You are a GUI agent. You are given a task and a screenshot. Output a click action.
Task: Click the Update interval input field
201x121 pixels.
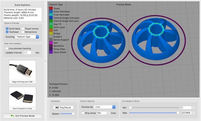27,52
